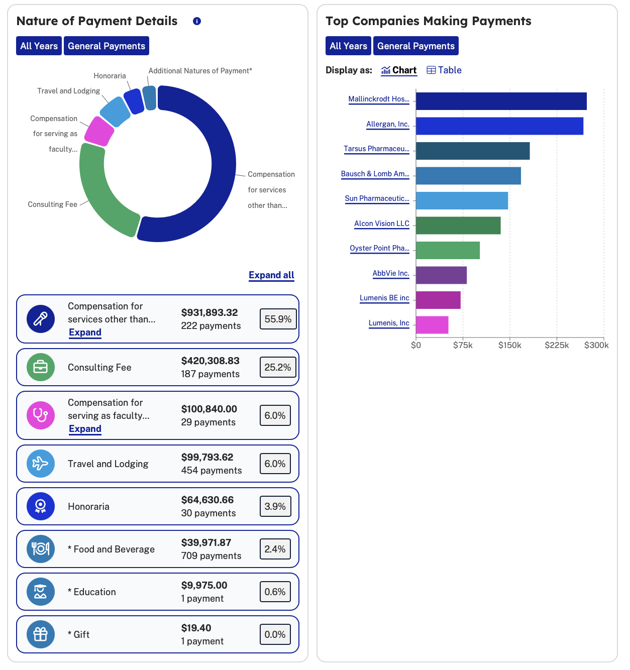Viewport: 630px width, 670px height.
Task: Open AbbVie Inc. company link
Action: 391,273
